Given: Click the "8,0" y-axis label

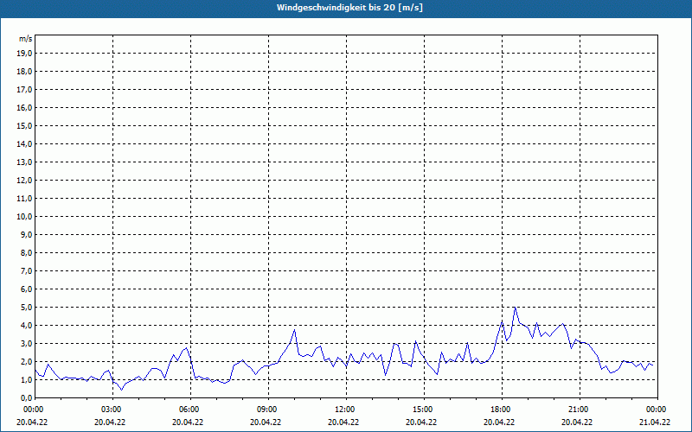Looking at the screenshot, I should point(26,252).
